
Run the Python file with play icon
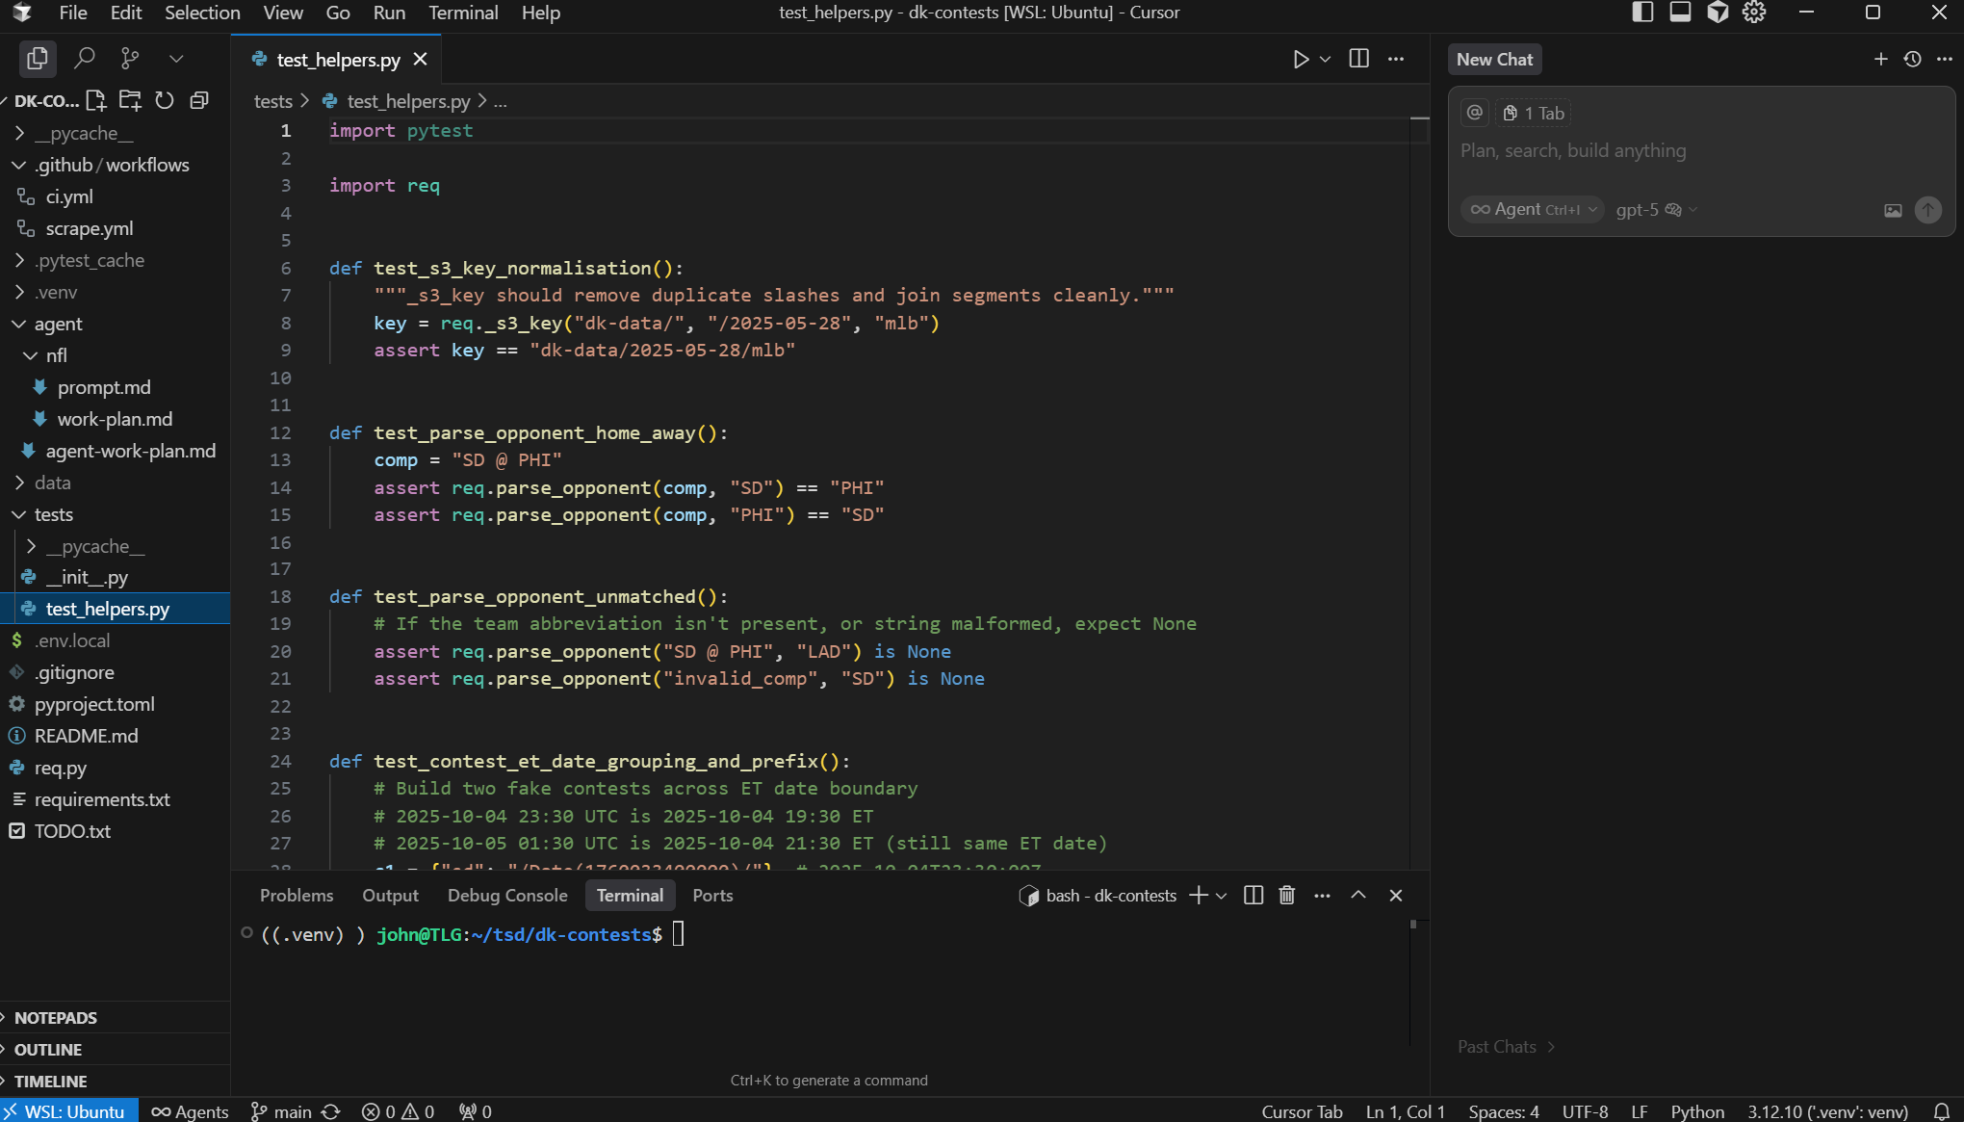click(1301, 59)
